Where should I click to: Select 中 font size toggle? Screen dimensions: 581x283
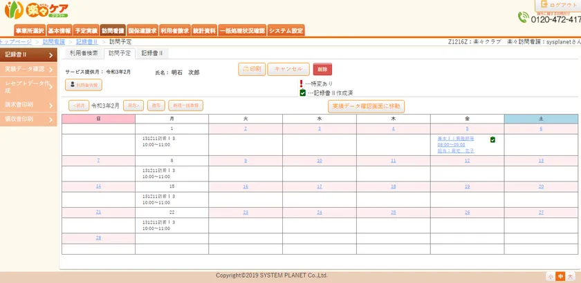[560, 276]
